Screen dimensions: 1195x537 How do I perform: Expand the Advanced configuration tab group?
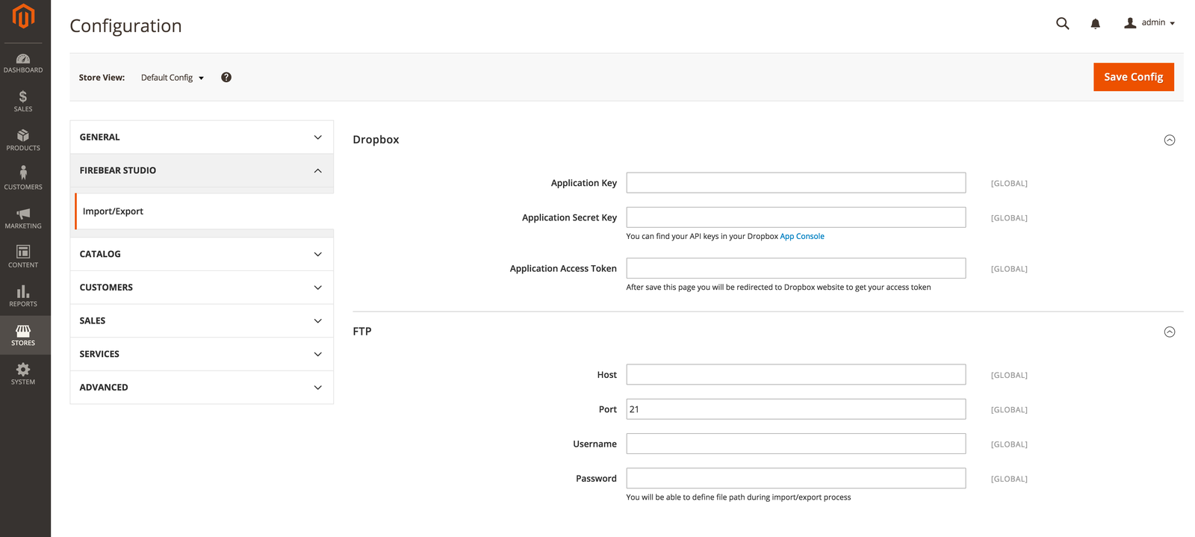pos(202,388)
